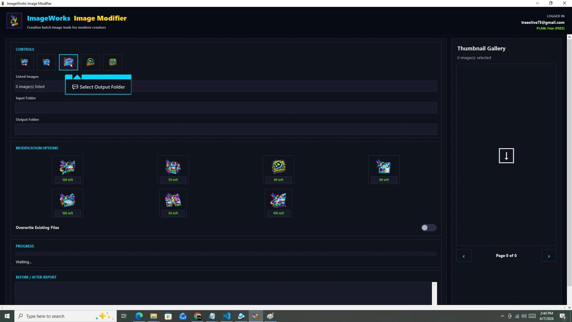Image resolution: width=572 pixels, height=322 pixels.
Task: Click the progress bar under PROGRESS
Action: coord(226,254)
